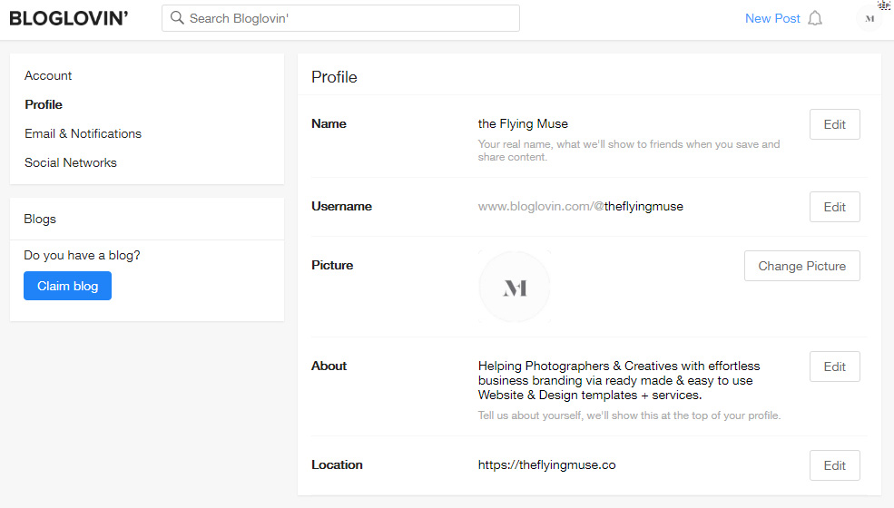Image resolution: width=894 pixels, height=508 pixels.
Task: Open Social Networks settings
Action: [71, 162]
